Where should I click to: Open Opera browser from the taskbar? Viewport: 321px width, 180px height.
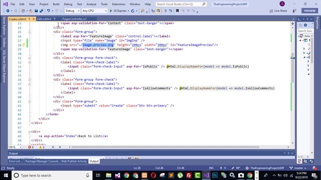point(153,175)
